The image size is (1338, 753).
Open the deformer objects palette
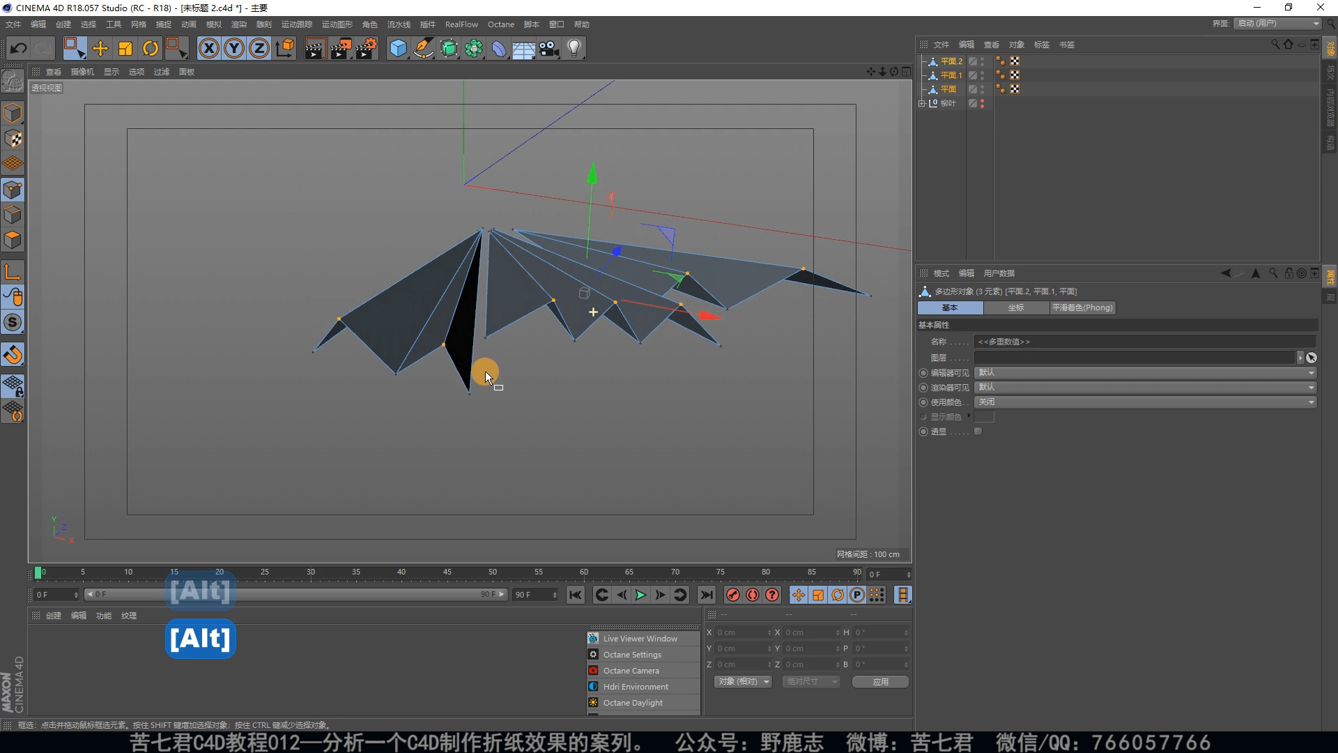point(499,48)
